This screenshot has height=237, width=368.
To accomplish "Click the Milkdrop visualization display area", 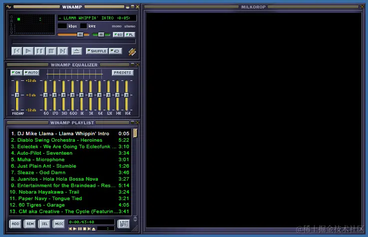I will click(x=254, y=120).
